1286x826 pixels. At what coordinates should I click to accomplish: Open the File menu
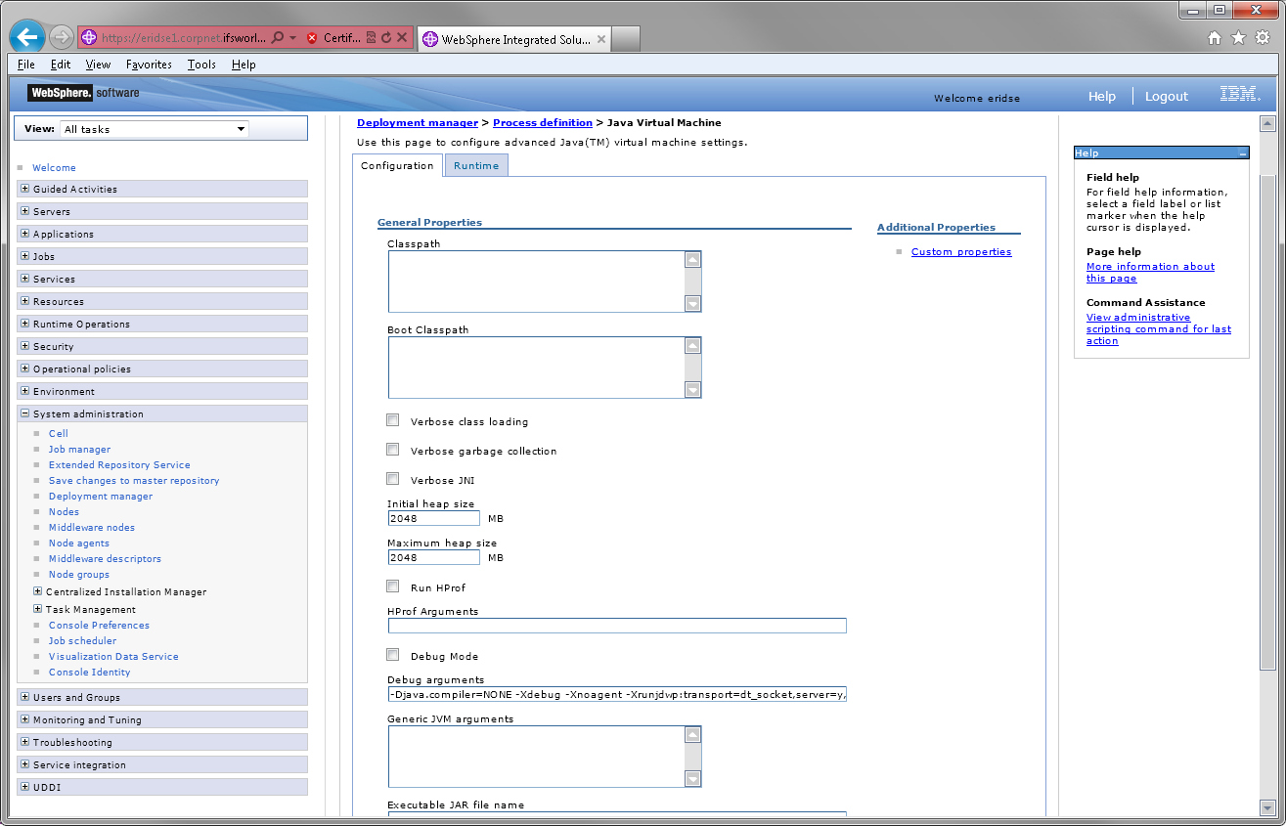tap(26, 65)
